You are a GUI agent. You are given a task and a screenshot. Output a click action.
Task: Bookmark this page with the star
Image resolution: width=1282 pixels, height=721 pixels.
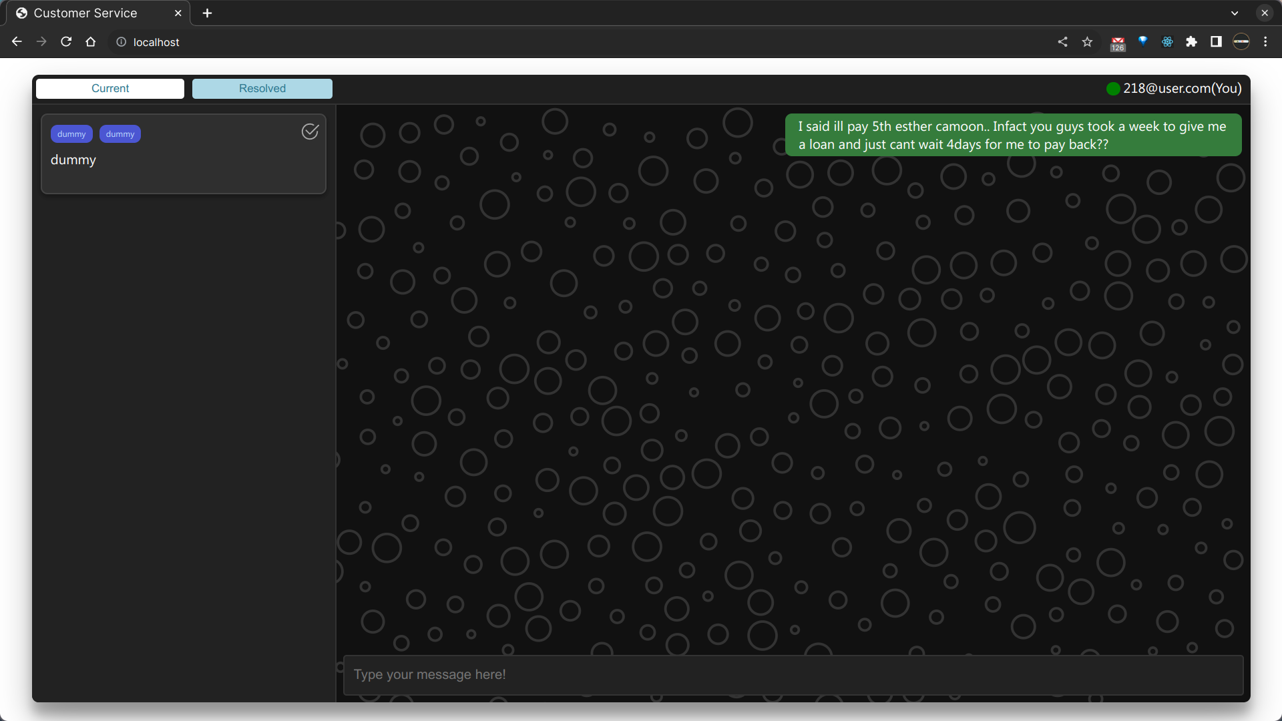[x=1087, y=42]
